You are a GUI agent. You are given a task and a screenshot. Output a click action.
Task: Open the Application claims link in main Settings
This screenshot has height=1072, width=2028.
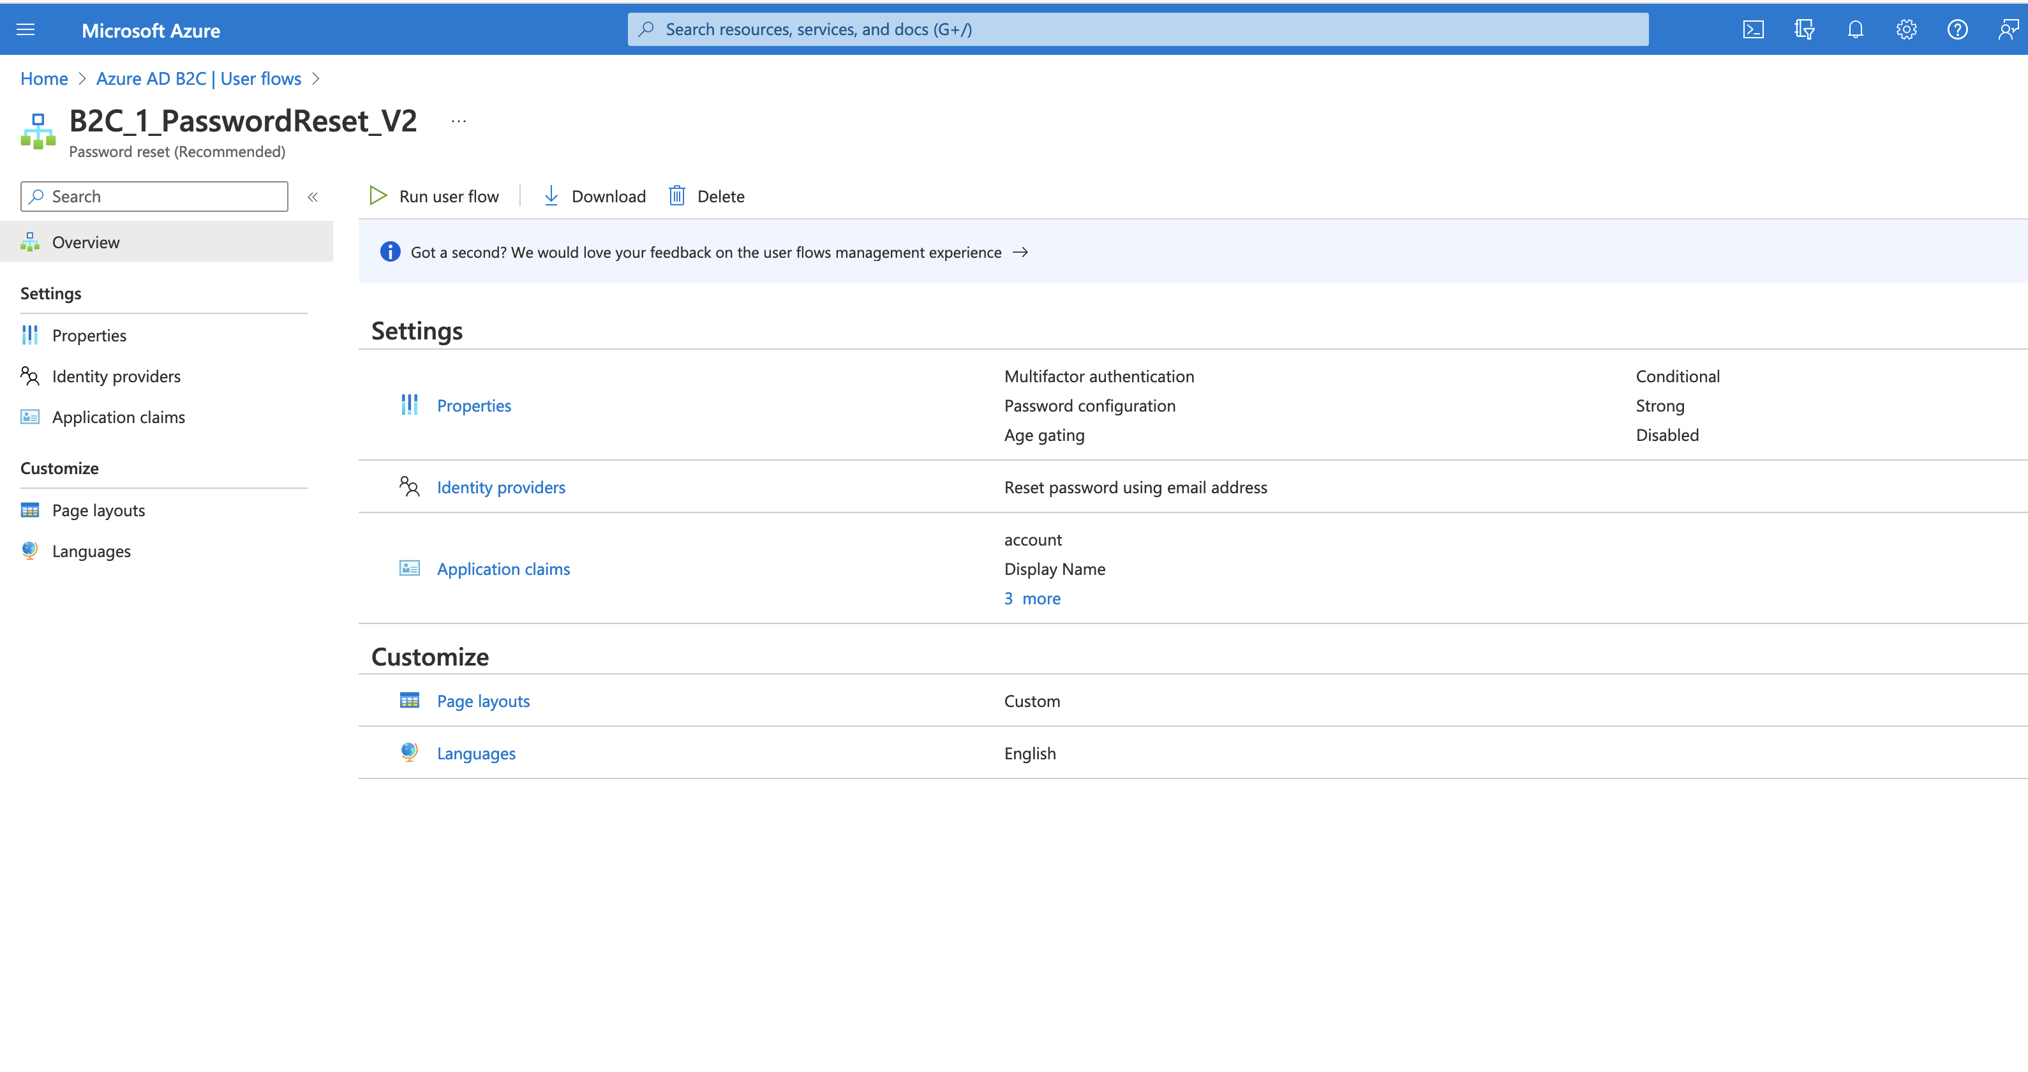pyautogui.click(x=503, y=569)
